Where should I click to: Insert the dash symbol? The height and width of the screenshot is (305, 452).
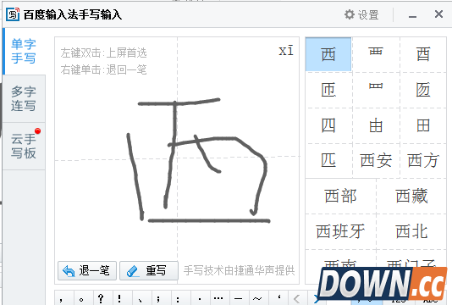pos(239,298)
